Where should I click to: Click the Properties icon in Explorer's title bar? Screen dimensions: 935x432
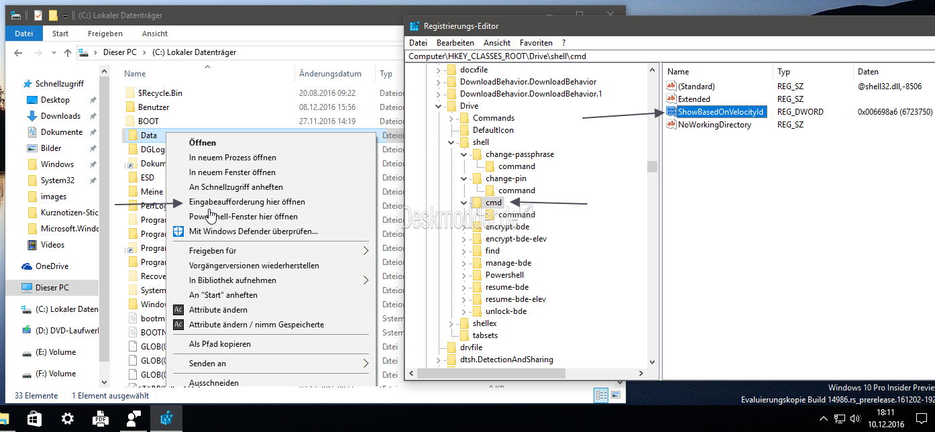point(38,15)
